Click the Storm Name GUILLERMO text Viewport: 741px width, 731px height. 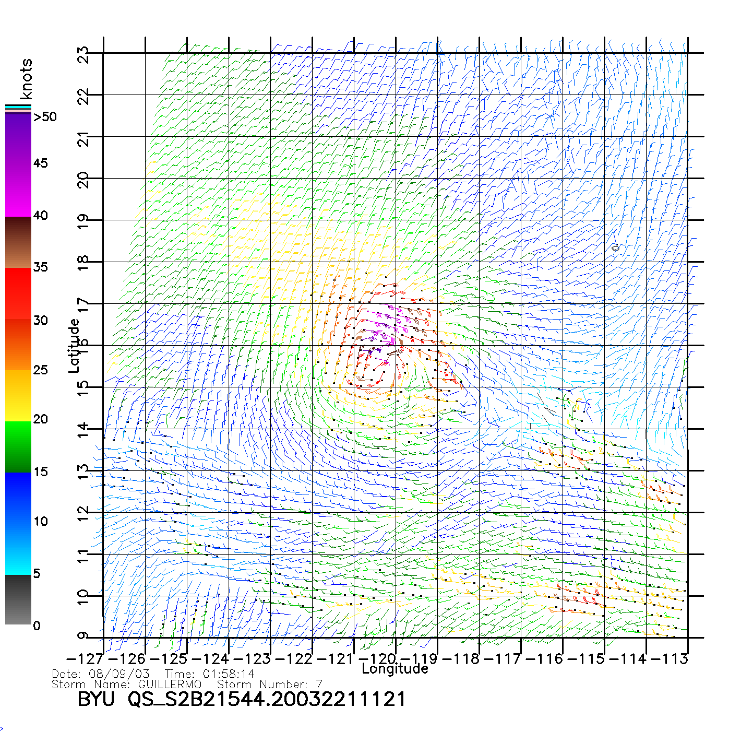127,684
